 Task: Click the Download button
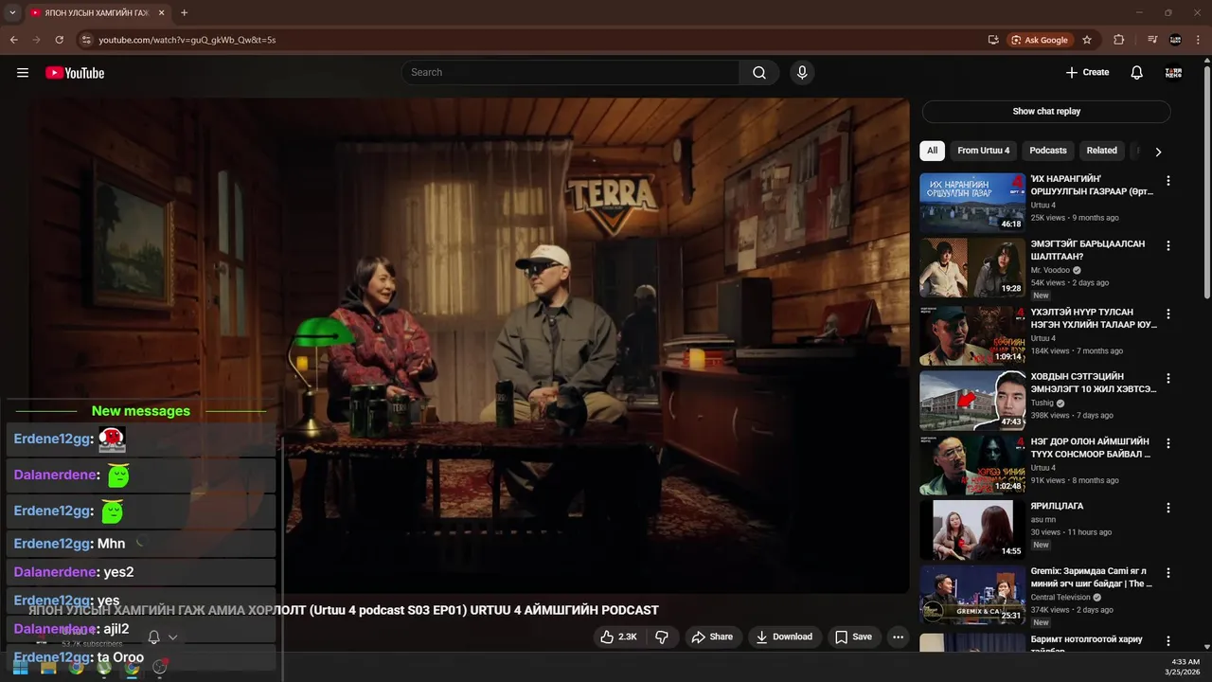pos(783,637)
